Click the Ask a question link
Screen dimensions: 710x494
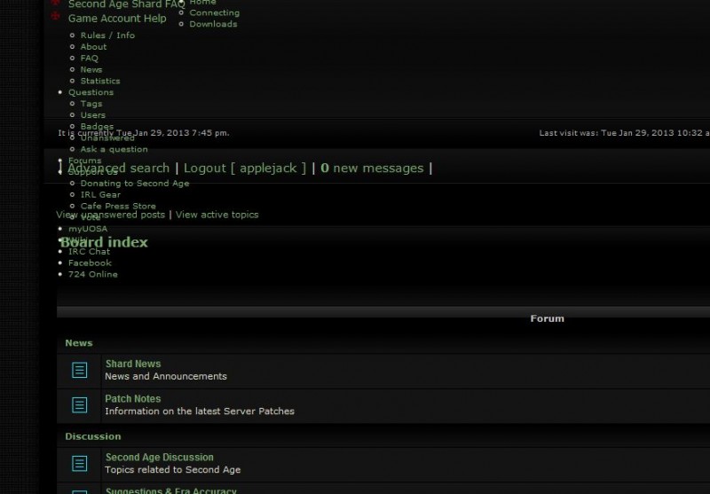click(x=114, y=149)
